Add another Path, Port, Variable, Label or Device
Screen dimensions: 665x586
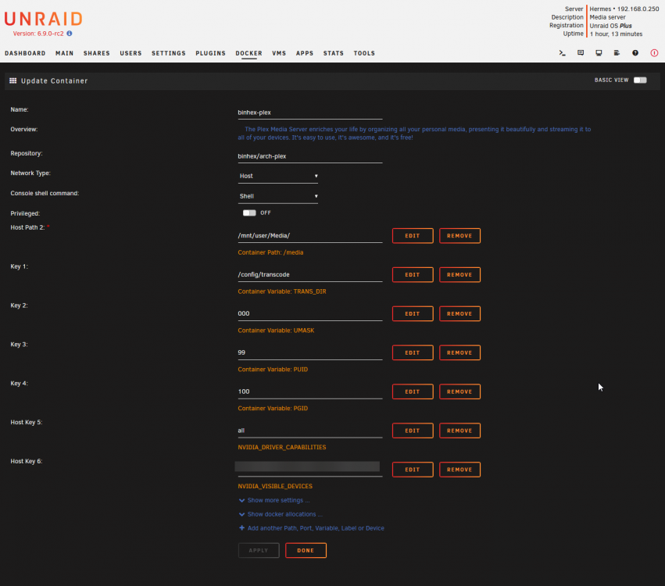click(x=312, y=528)
